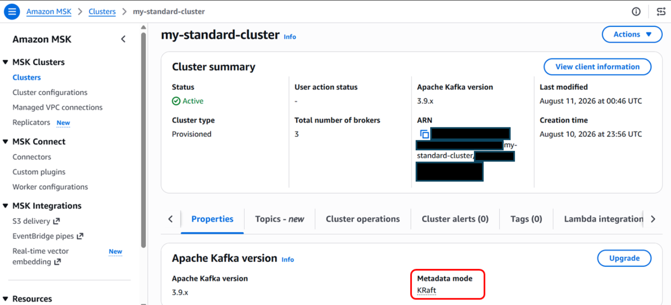671x305 pixels.
Task: Click the View client information button
Action: click(x=597, y=67)
